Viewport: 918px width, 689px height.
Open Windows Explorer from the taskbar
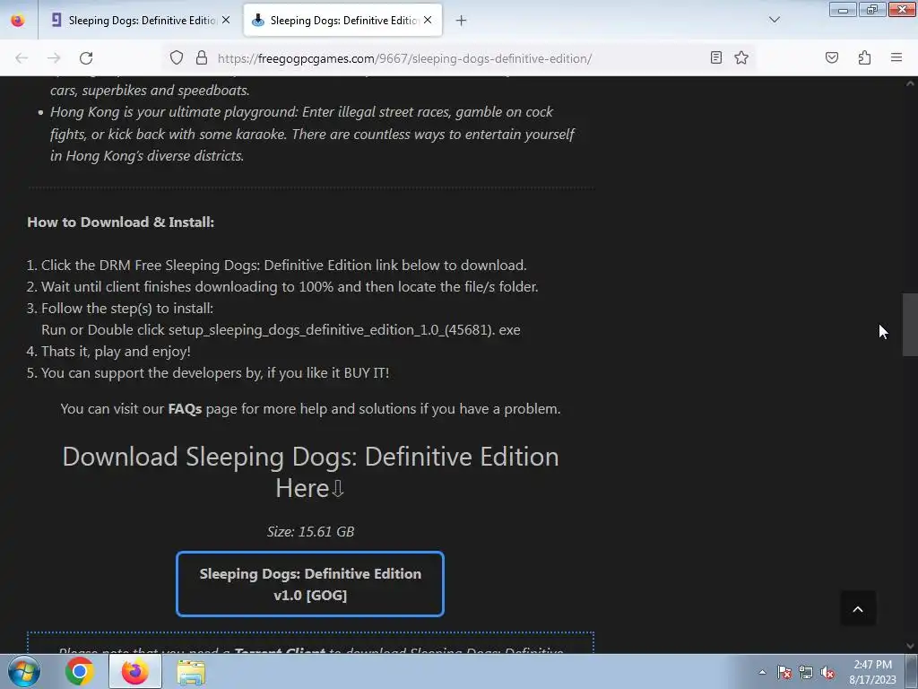[x=191, y=672]
